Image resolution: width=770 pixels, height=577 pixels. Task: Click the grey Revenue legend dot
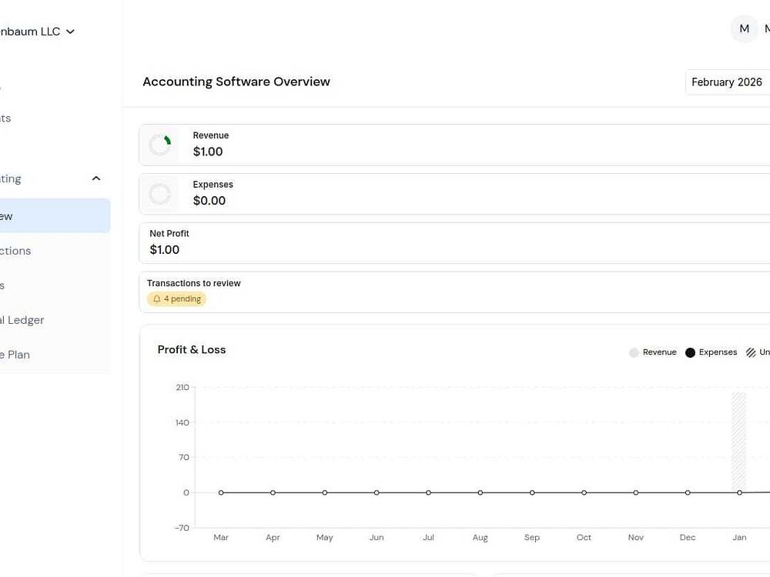pyautogui.click(x=634, y=352)
